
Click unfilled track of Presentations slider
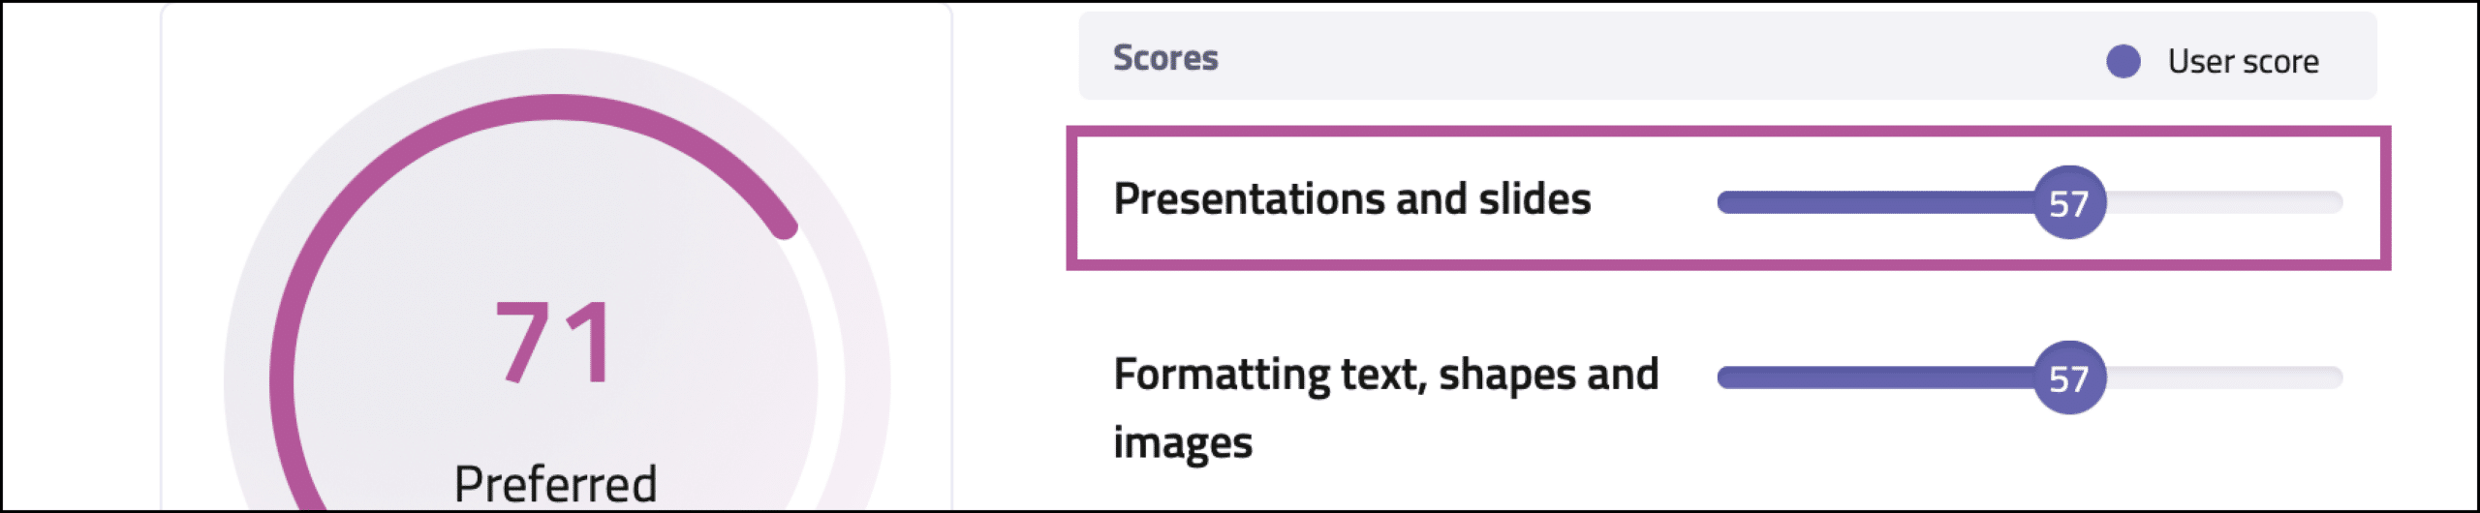pos(2224,202)
